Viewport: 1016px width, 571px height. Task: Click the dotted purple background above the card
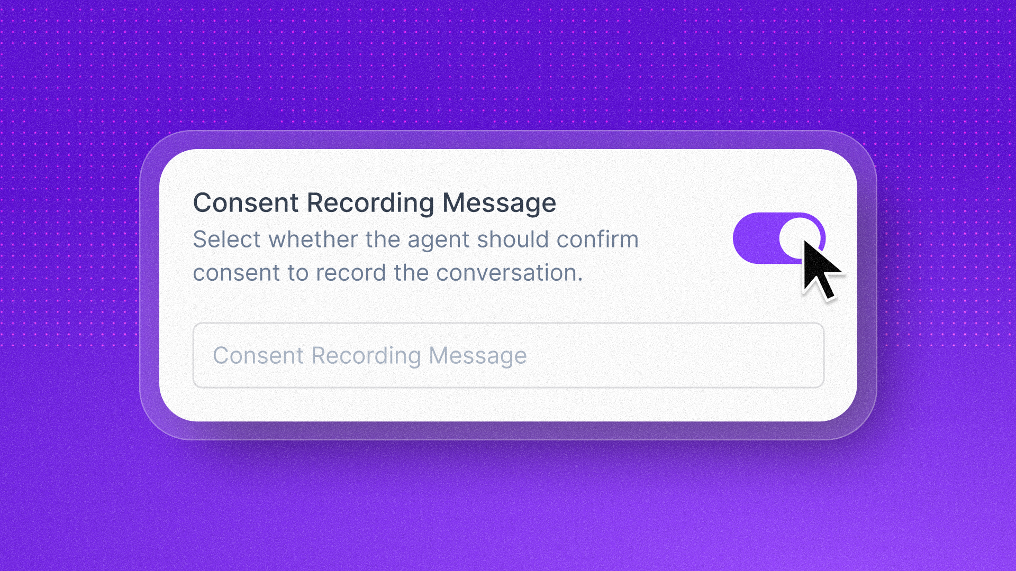click(508, 63)
